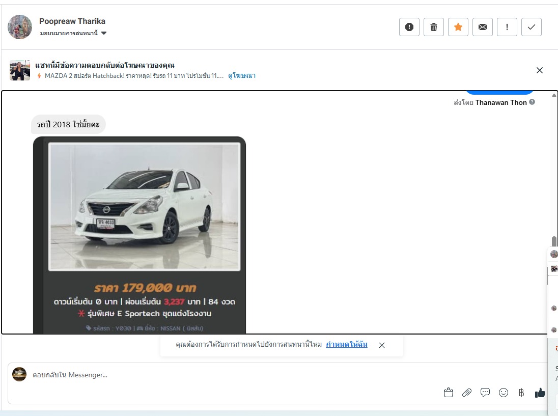
Task: Toggle the orange star follow-up marker
Action: click(458, 27)
